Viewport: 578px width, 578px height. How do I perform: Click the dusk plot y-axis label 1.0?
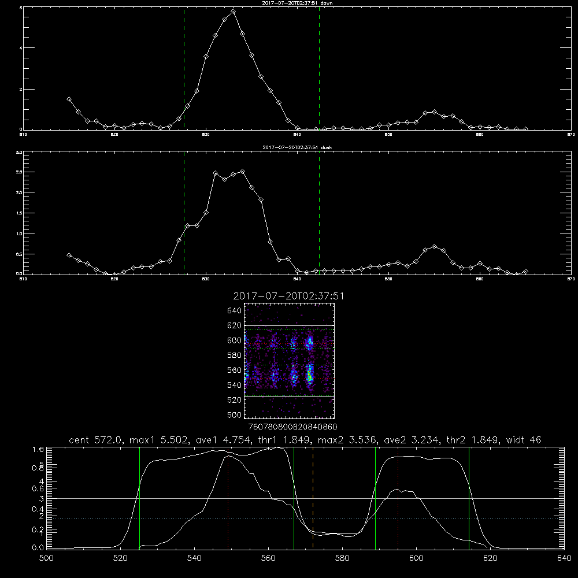pyautogui.click(x=19, y=234)
